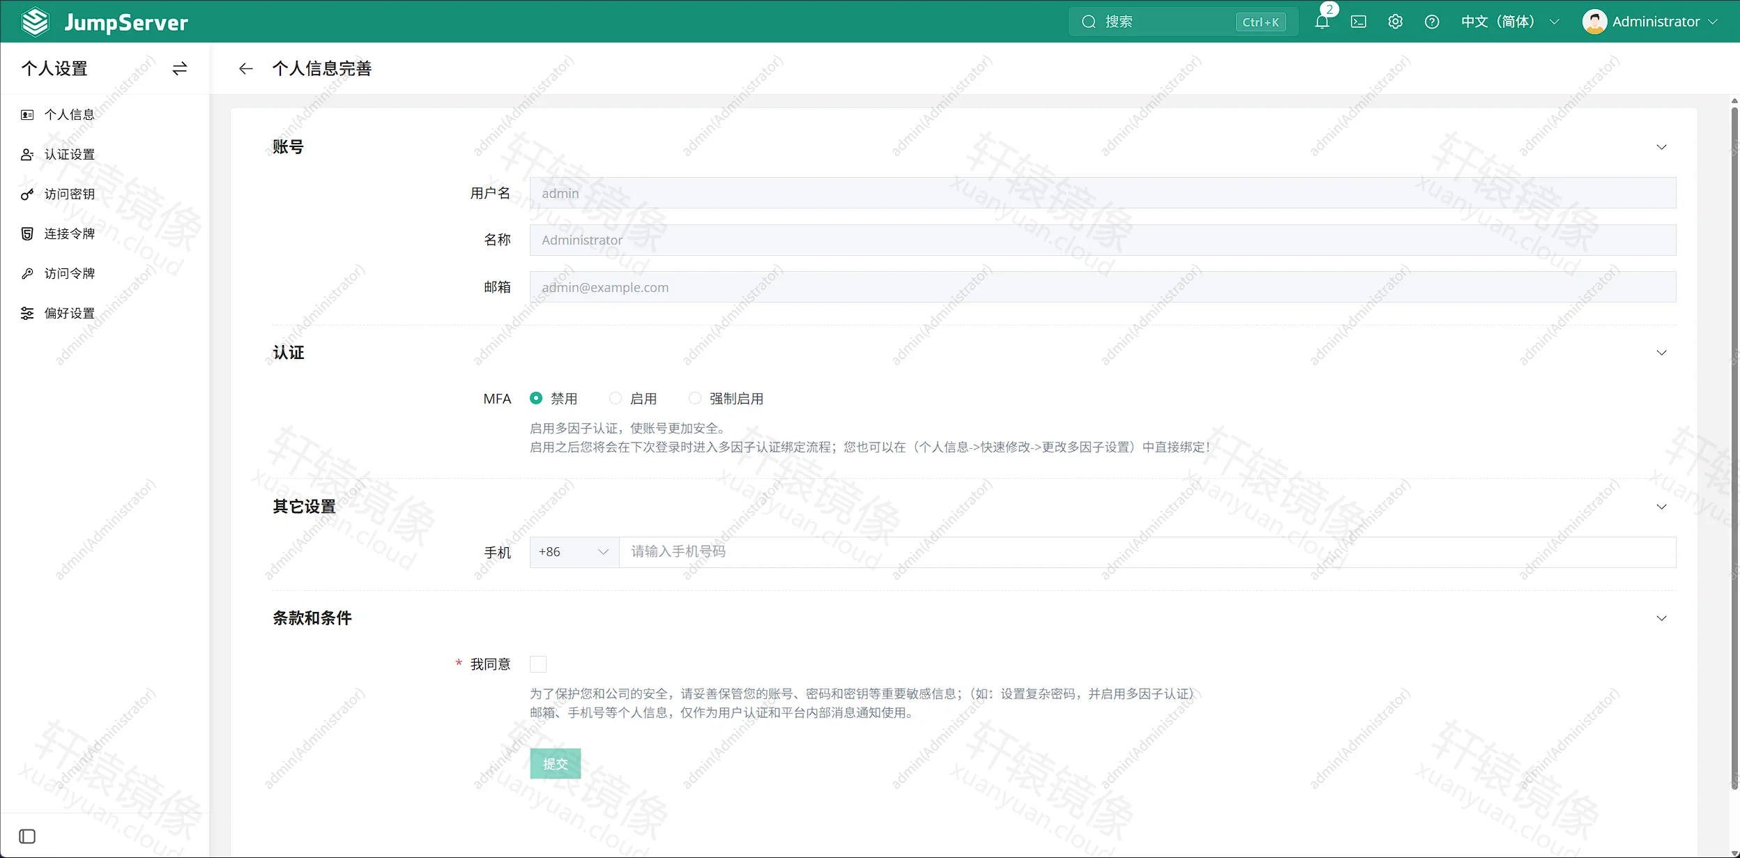
Task: Select MFA 强制启用 radio option
Action: coord(694,398)
